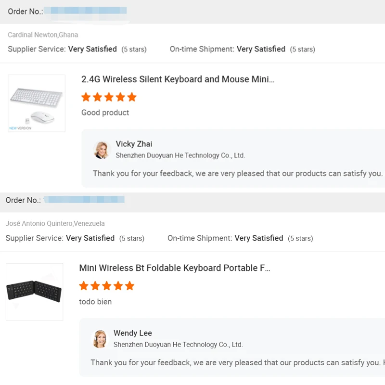Open the Mini Wireless Bt Foldable Keyboard title

tap(174, 268)
